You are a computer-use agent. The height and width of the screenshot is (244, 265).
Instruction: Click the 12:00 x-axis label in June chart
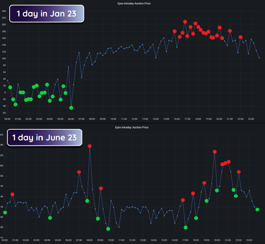click(132, 240)
